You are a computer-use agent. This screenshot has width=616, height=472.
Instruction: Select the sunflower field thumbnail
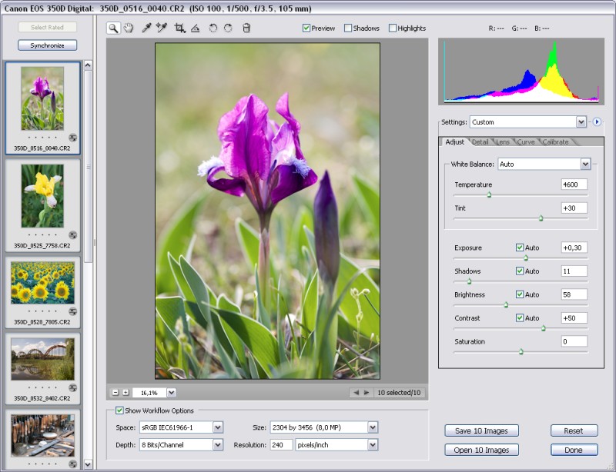point(43,282)
